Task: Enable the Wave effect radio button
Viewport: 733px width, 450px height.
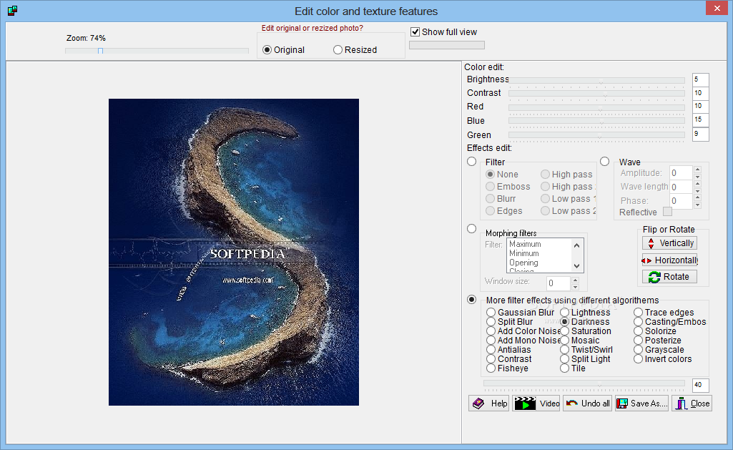Action: (604, 162)
